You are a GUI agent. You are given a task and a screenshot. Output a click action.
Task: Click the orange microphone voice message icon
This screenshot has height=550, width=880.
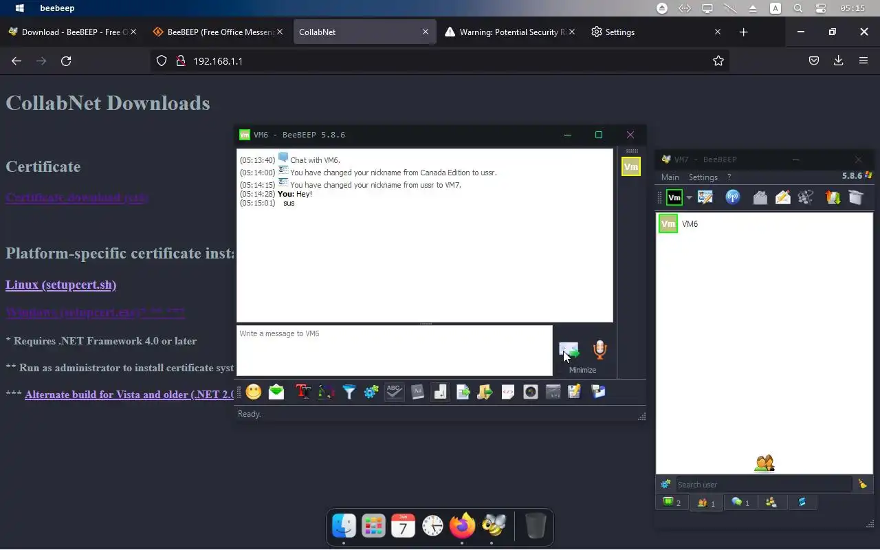tap(600, 350)
